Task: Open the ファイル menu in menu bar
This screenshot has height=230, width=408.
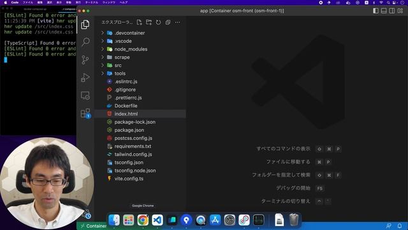Action: (28, 3)
